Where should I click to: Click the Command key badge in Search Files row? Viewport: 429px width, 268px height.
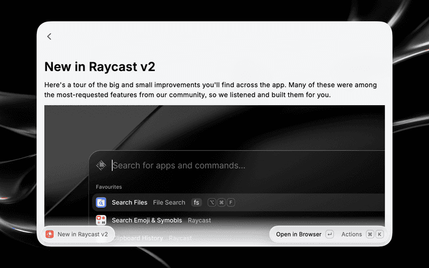[221, 202]
